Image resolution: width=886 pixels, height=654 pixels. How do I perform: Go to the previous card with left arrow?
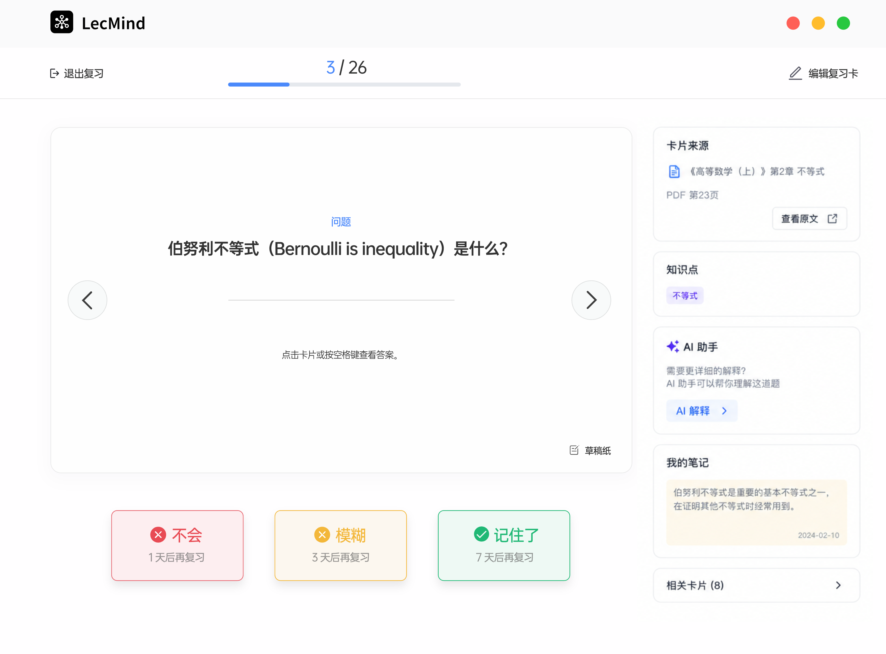87,300
